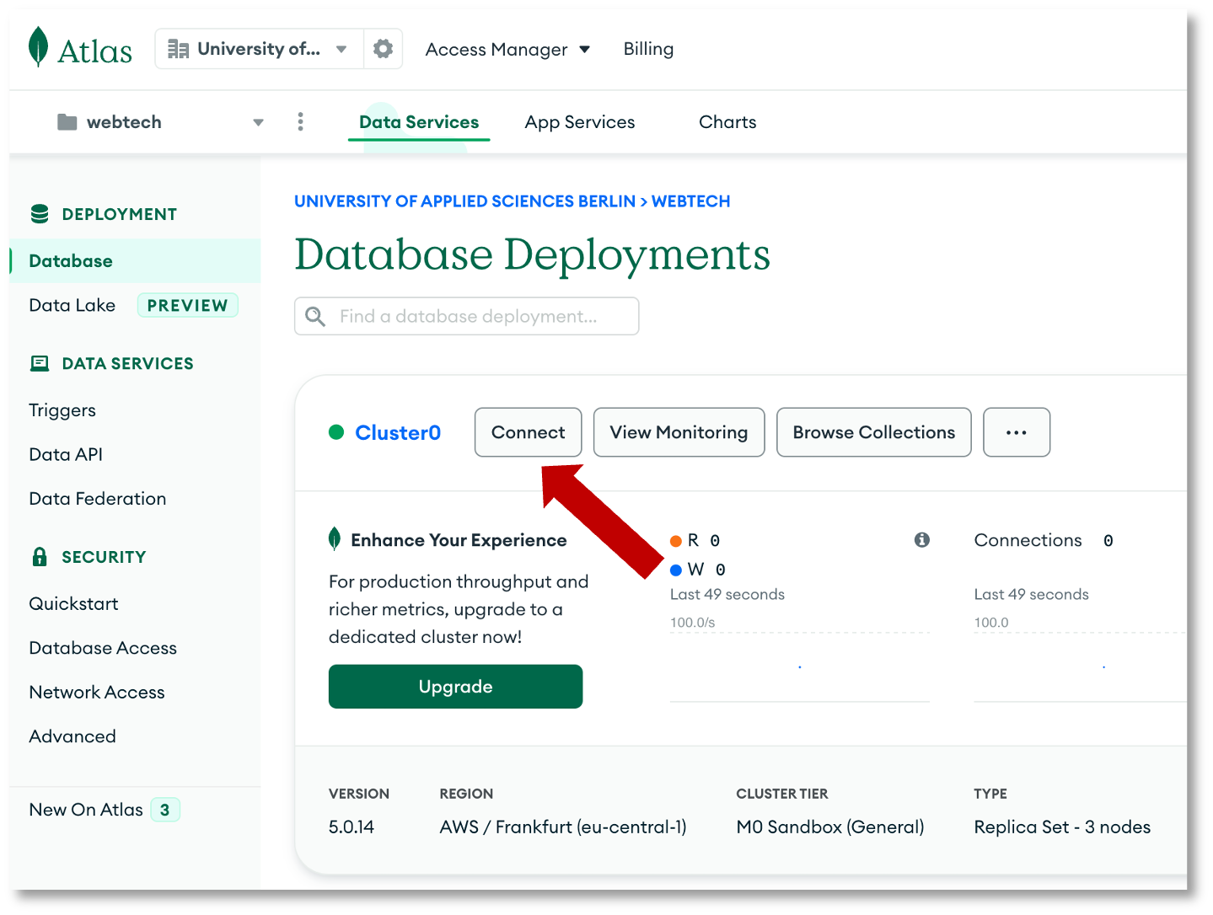Click the organization building icon
The width and height of the screenshot is (1213, 915).
178,49
